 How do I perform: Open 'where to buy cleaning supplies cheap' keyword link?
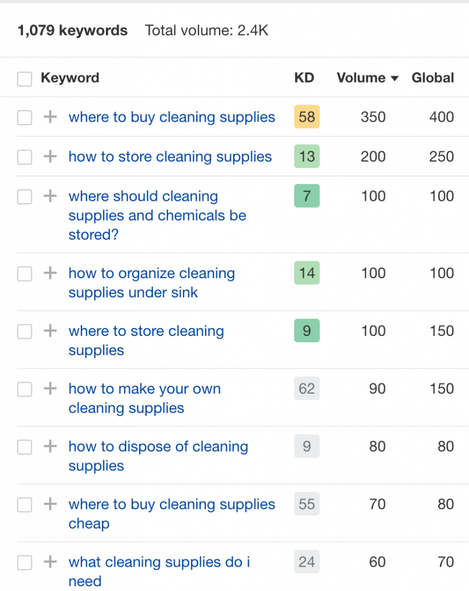[172, 514]
